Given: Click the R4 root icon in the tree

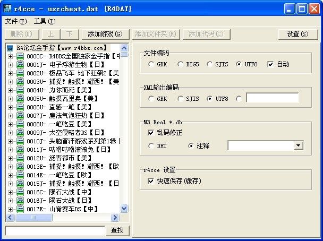Looking at the screenshot, I should point(10,48).
